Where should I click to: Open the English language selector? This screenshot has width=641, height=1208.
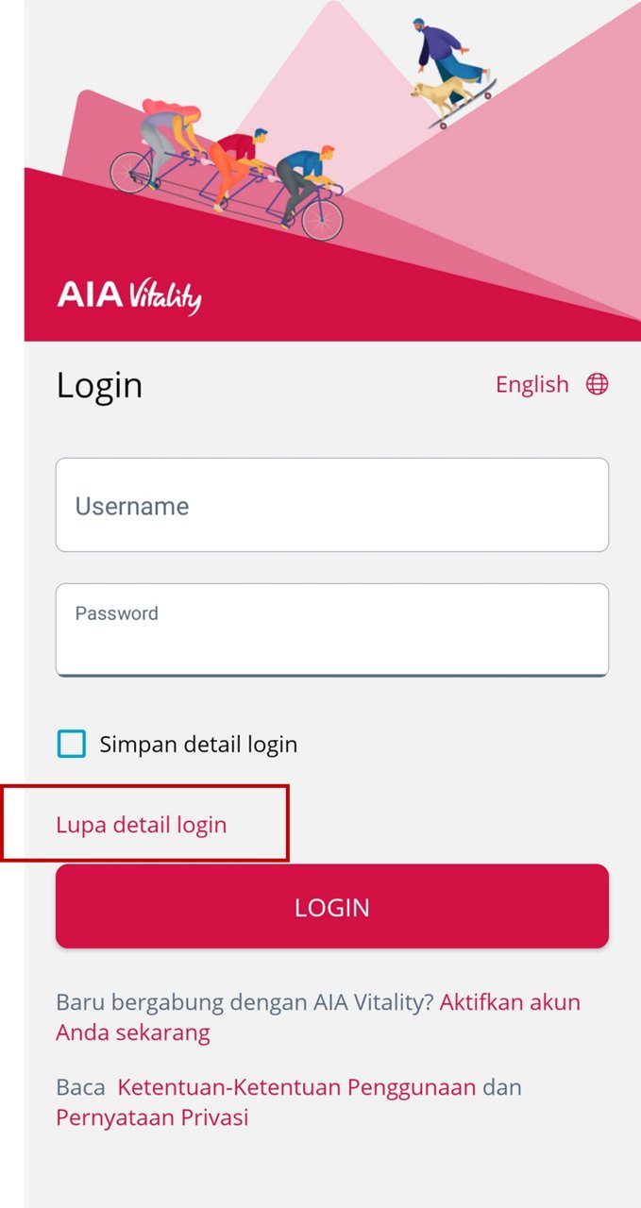(532, 384)
